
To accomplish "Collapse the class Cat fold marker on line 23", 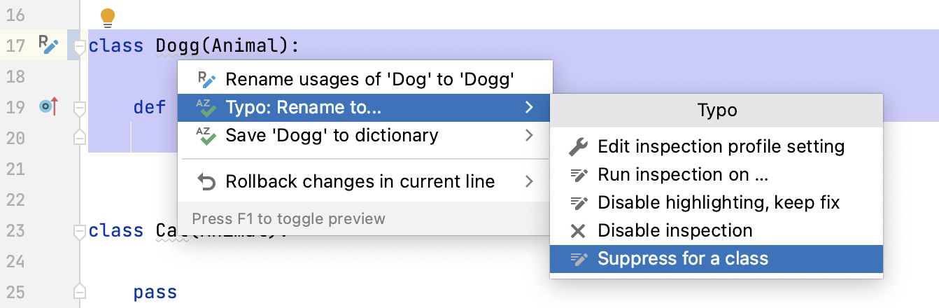I will pos(80,231).
